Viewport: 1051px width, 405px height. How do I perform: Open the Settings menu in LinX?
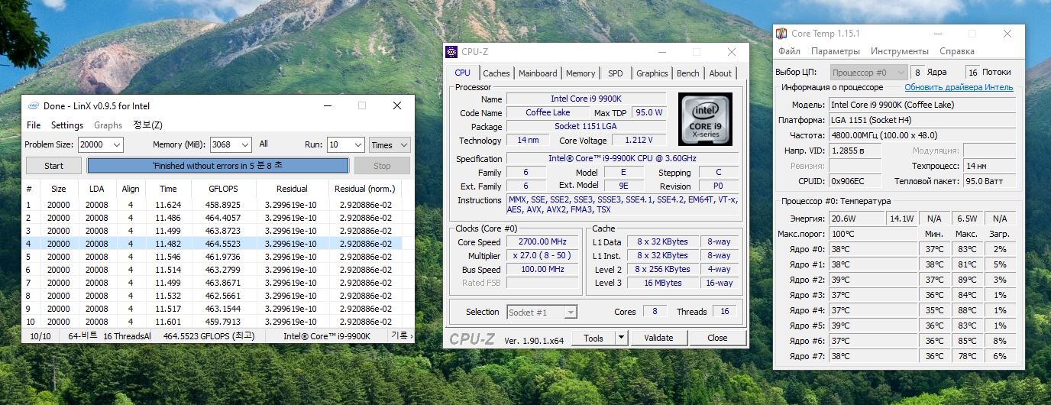pyautogui.click(x=67, y=125)
